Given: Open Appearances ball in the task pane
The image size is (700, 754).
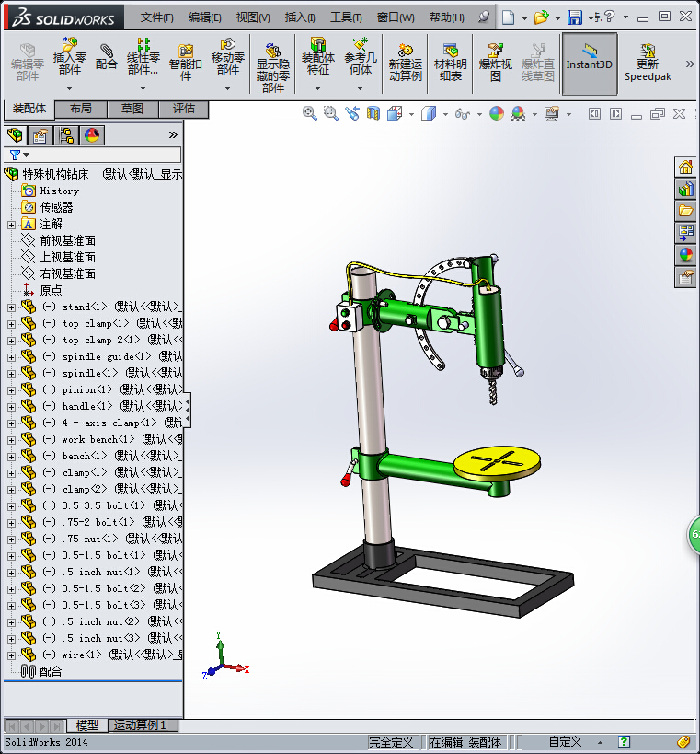Looking at the screenshot, I should point(685,255).
